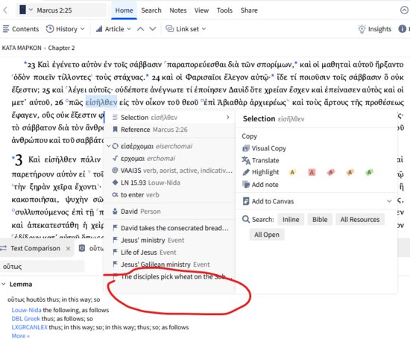Open the resource picker dropdown arrow
The width and height of the screenshot is (410, 339).
[31, 10]
